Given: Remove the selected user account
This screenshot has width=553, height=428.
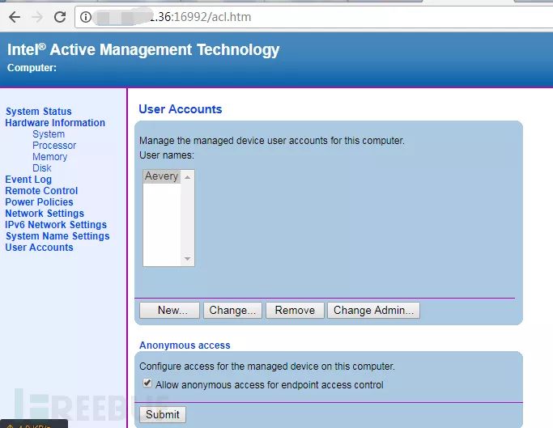Looking at the screenshot, I should [295, 310].
